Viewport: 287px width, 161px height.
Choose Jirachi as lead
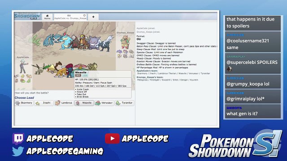point(44,103)
